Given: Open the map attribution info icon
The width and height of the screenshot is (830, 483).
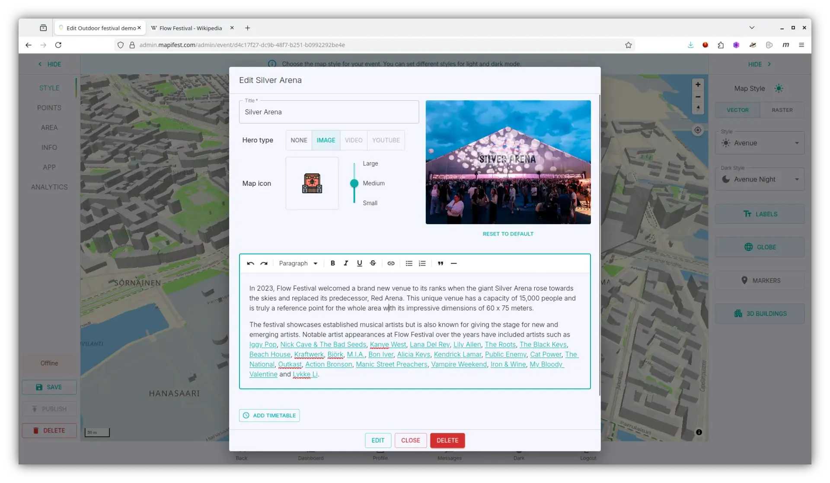Looking at the screenshot, I should point(699,432).
